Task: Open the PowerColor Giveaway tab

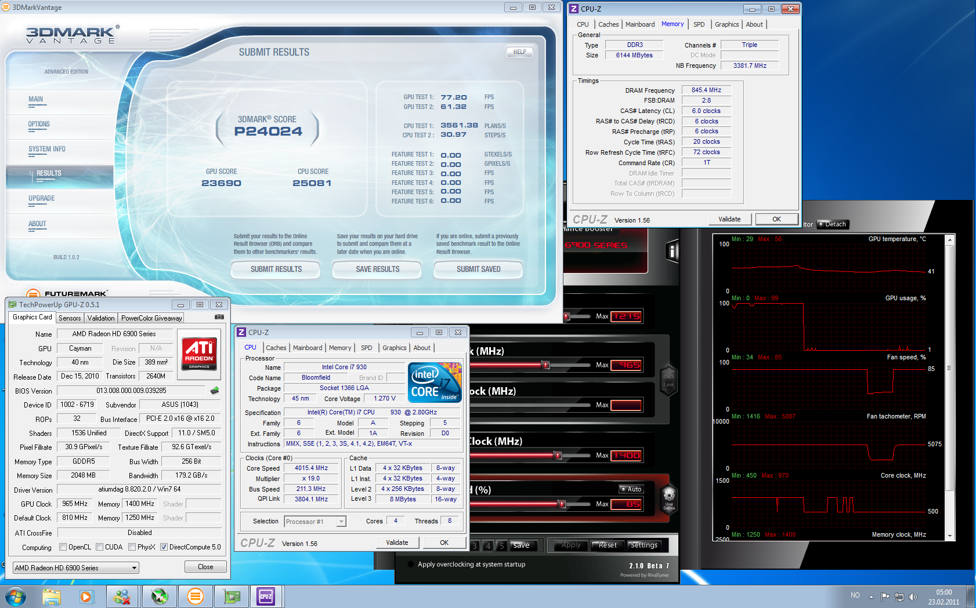Action: [151, 318]
